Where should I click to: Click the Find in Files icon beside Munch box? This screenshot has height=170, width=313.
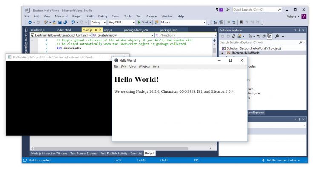[x=157, y=23]
